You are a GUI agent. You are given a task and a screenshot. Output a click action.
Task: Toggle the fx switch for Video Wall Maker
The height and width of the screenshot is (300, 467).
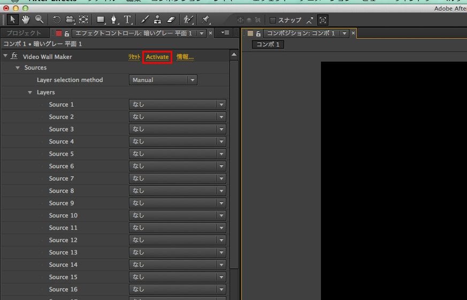coord(14,56)
